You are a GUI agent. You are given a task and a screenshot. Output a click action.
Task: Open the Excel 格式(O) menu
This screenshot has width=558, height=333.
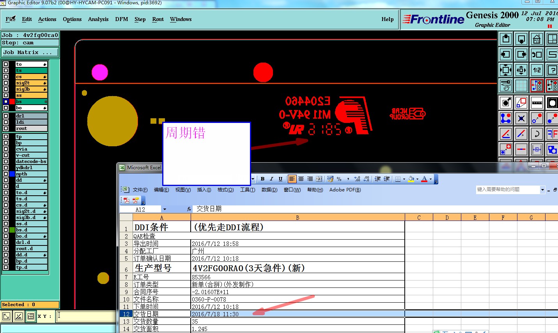tap(225, 190)
